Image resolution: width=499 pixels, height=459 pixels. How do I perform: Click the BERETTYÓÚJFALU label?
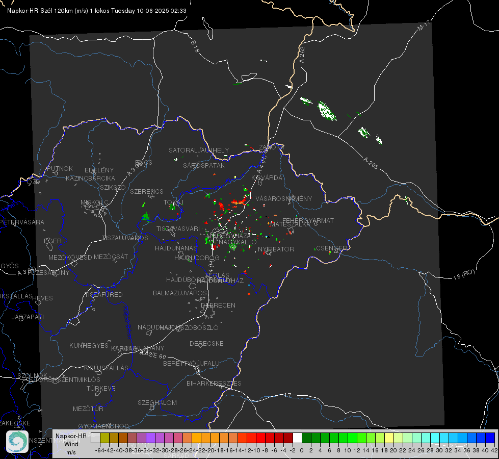(191, 363)
